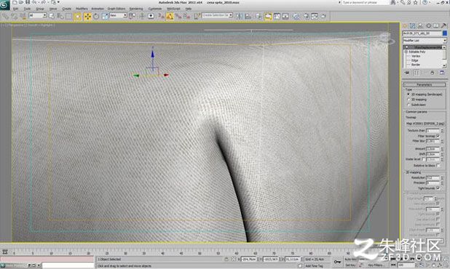Toggle the Relative to bbox checkbox
The width and height of the screenshot is (450, 269).
[x=438, y=166]
